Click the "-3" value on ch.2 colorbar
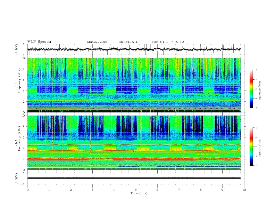 (256, 128)
